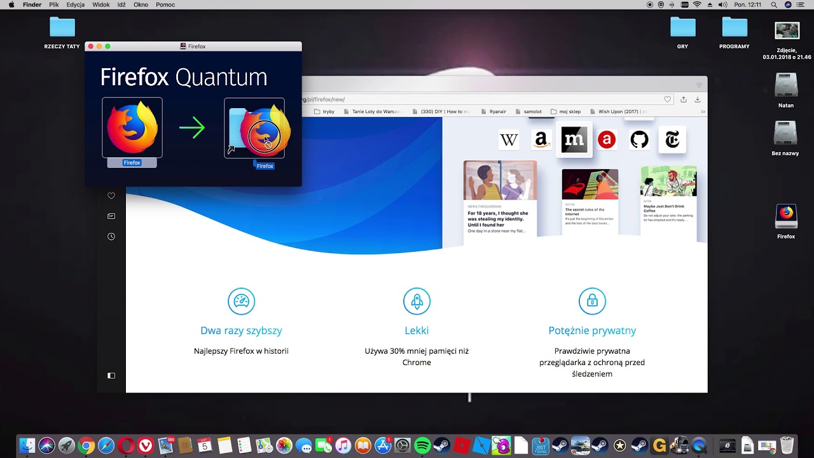Toggle the sidebar panel button at the bottom of the Opera sidebar

pos(111,375)
